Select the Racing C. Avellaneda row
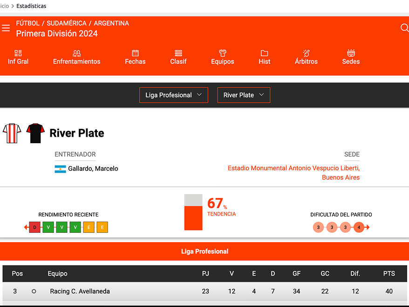Screen dimensions: 409x307 point(80,291)
